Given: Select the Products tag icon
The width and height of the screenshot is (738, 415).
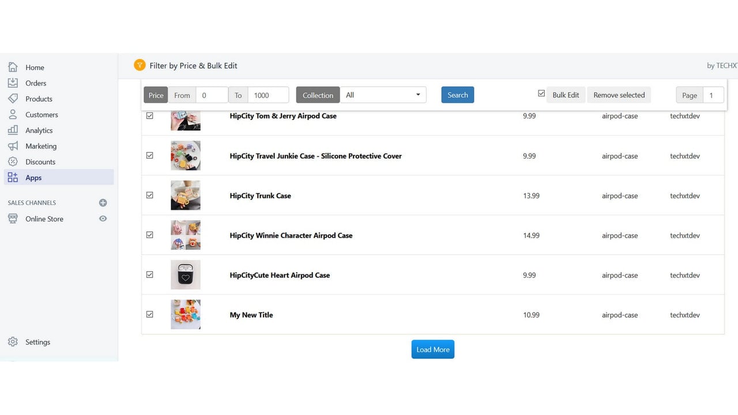Looking at the screenshot, I should (x=13, y=99).
